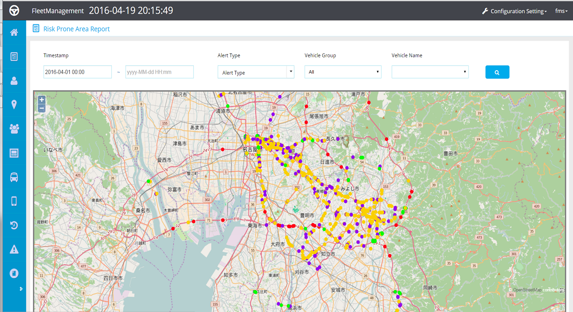Open the dashboard panel sidebar icon
Image resolution: width=573 pixels, height=312 pixels.
(14, 153)
